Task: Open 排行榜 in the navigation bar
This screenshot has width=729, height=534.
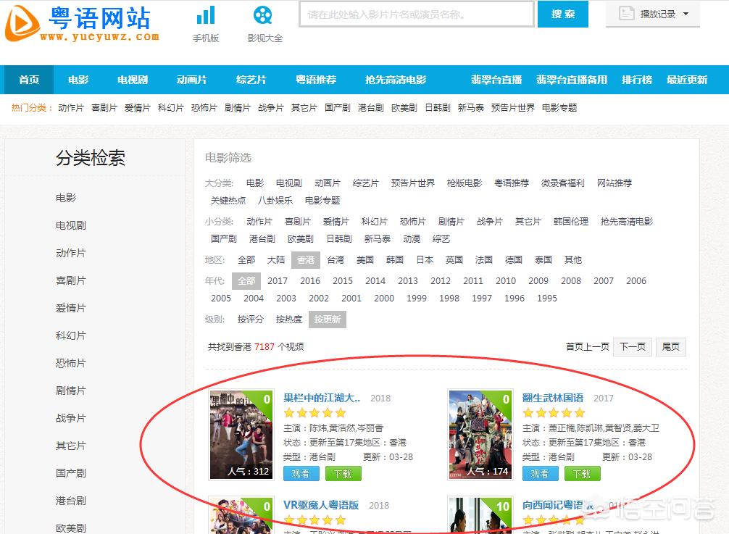Action: 636,80
